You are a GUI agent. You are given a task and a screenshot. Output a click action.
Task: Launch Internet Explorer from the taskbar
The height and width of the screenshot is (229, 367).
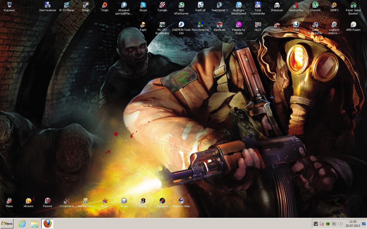coord(22,224)
